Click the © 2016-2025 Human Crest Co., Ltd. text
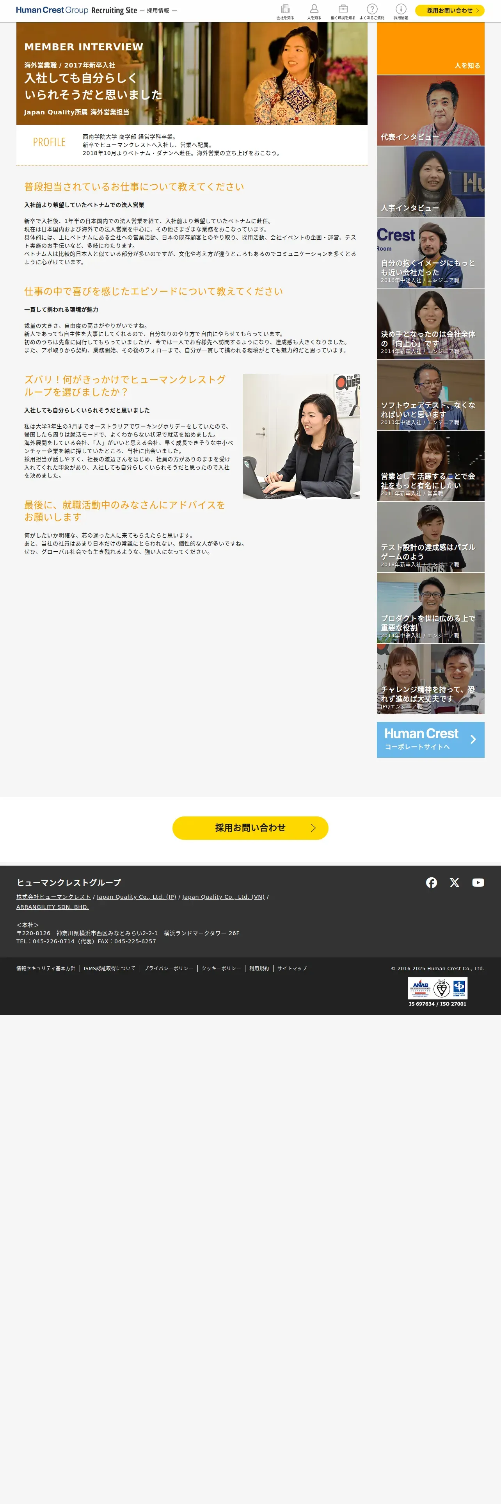501x1504 pixels. coord(437,968)
